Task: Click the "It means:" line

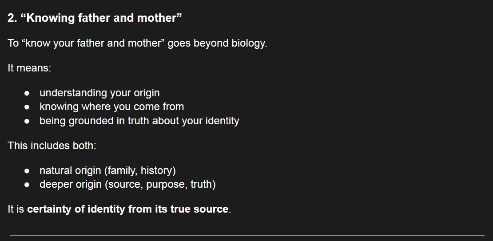Action: (29, 68)
